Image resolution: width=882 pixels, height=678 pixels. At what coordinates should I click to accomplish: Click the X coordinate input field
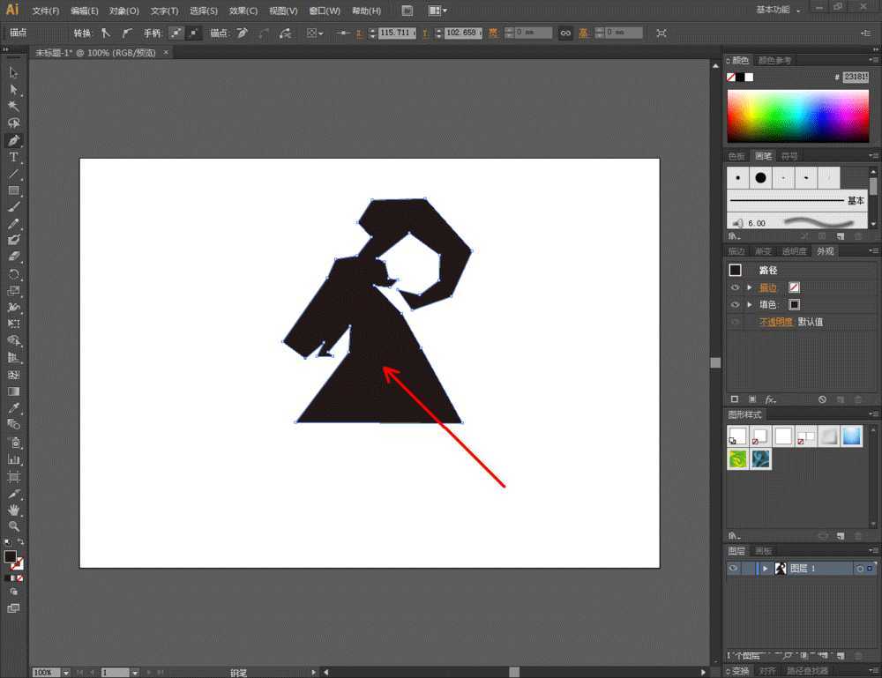(x=397, y=33)
